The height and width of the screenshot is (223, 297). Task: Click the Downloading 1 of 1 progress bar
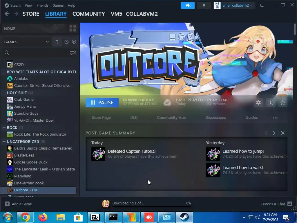[151, 206]
